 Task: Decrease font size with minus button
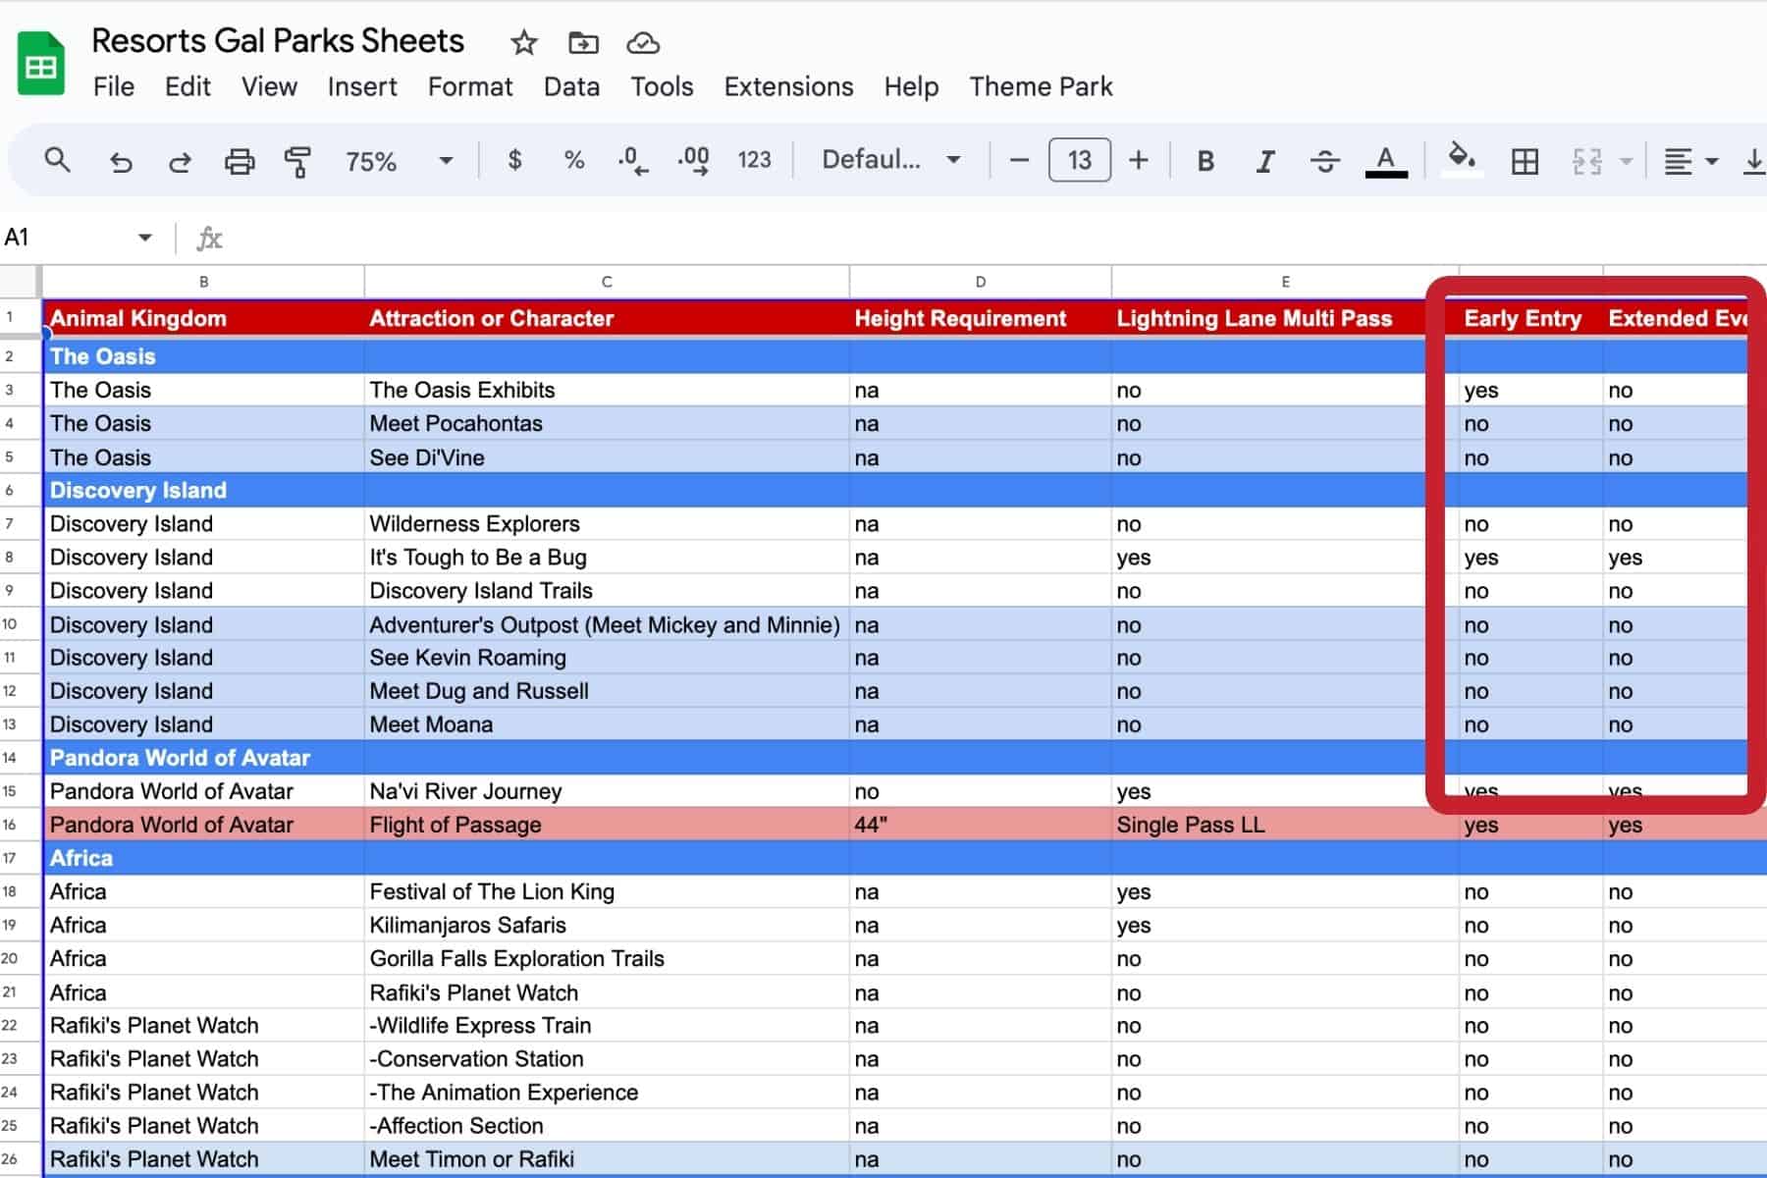point(1019,160)
